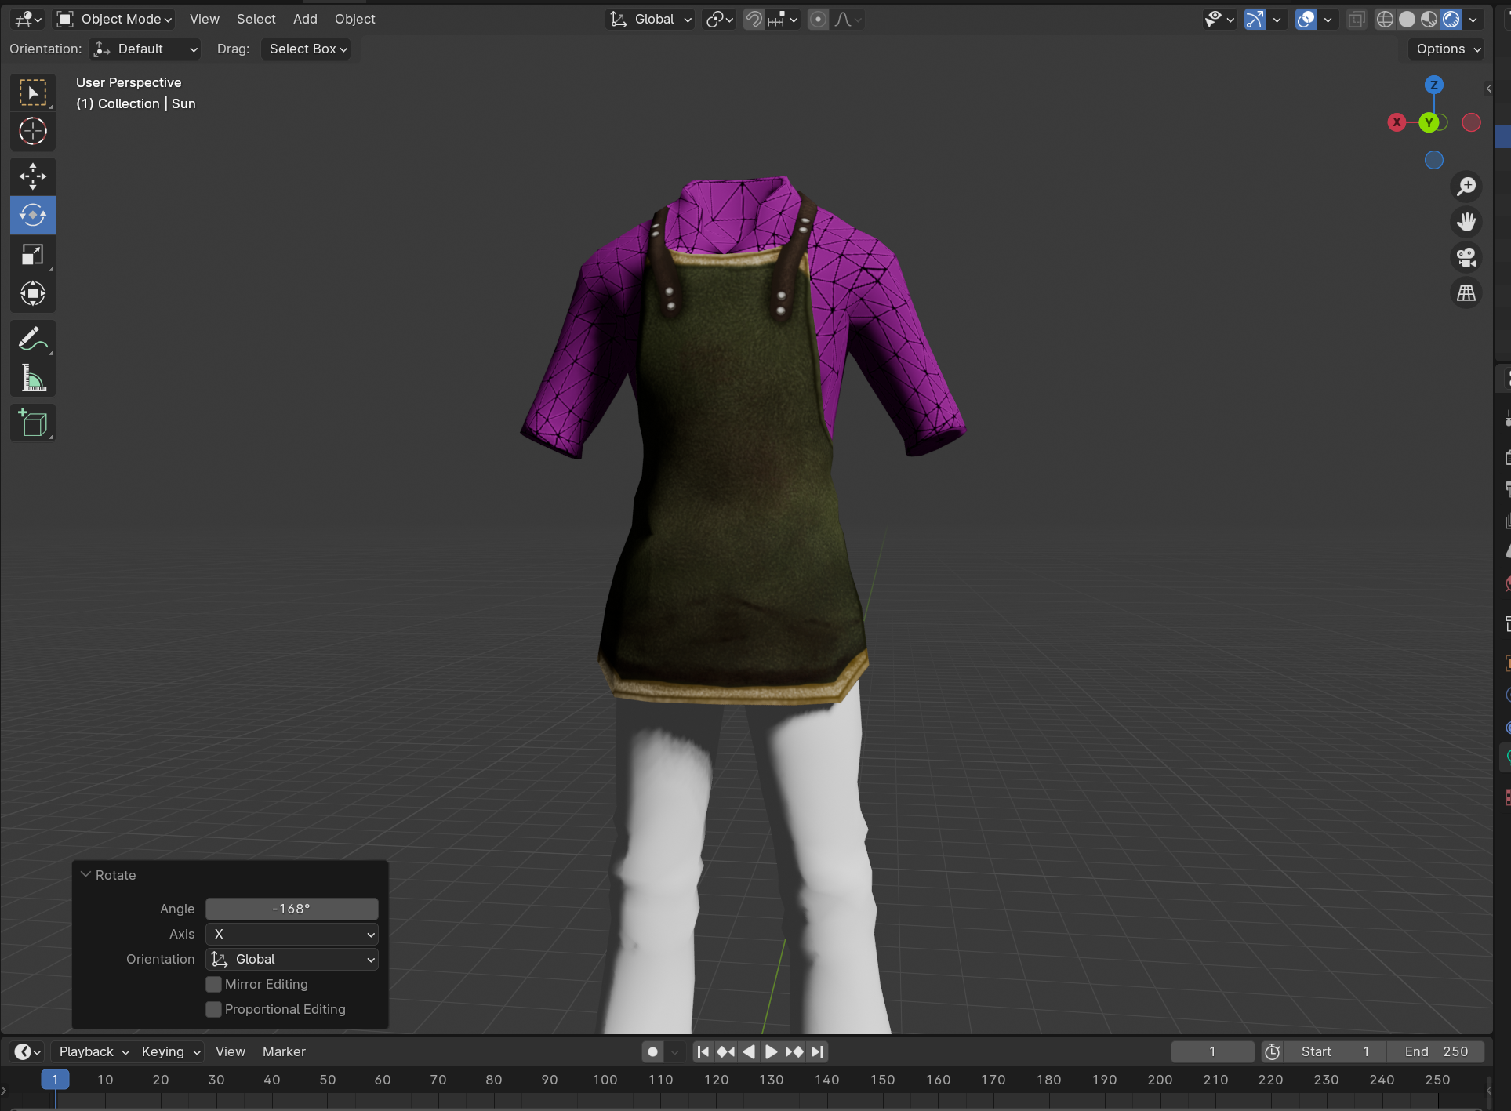1511x1111 pixels.
Task: Open the rotation Axis X dropdown
Action: click(x=292, y=934)
